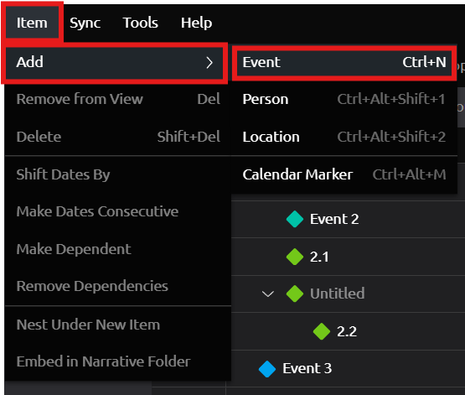This screenshot has height=395, width=465.
Task: Select Make Dependent menu entry
Action: coord(118,249)
